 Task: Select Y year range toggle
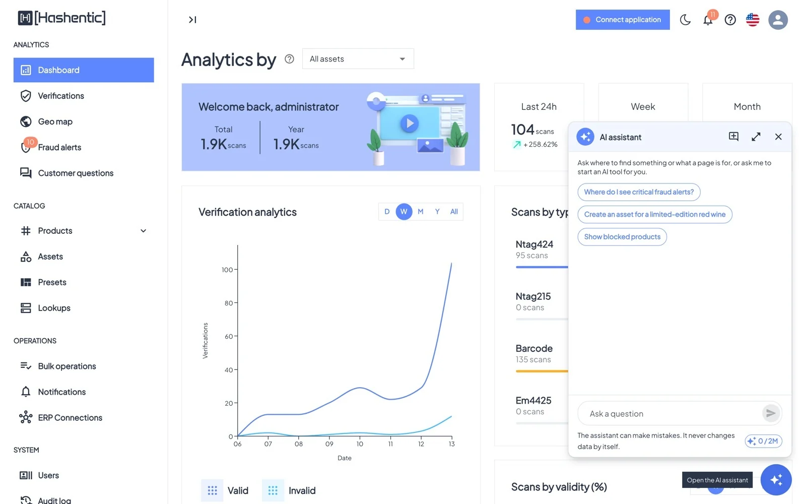(437, 212)
